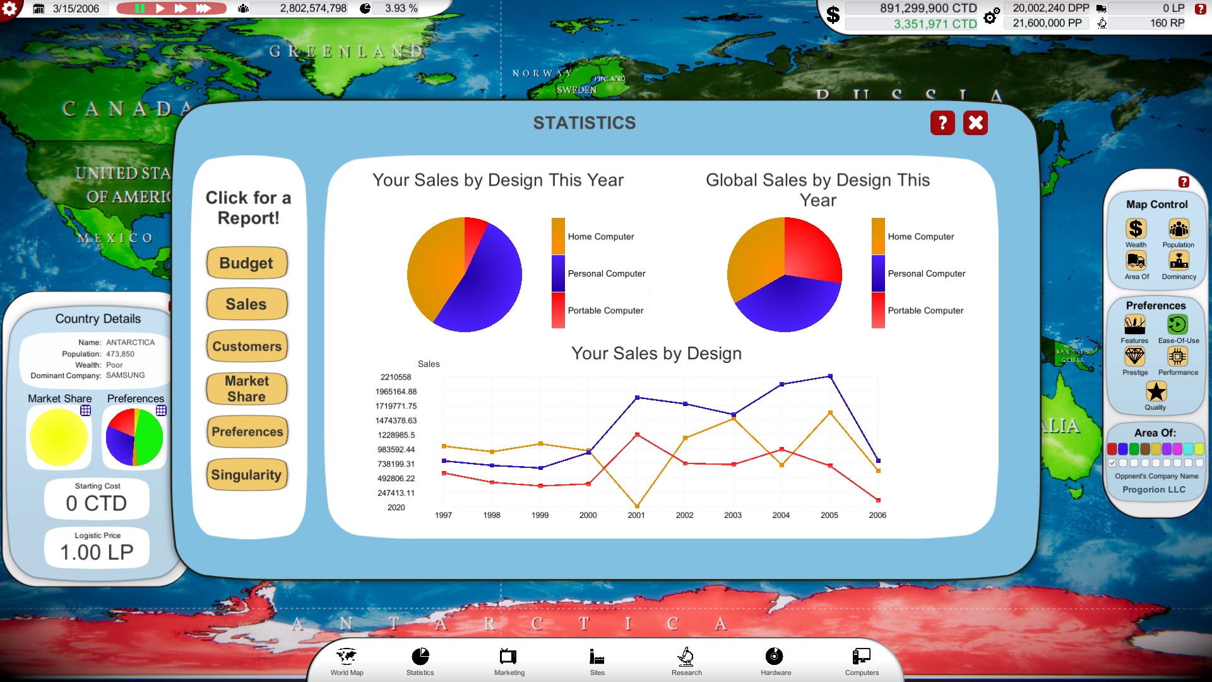Expand the Customers report section
The width and height of the screenshot is (1212, 682).
click(x=246, y=347)
